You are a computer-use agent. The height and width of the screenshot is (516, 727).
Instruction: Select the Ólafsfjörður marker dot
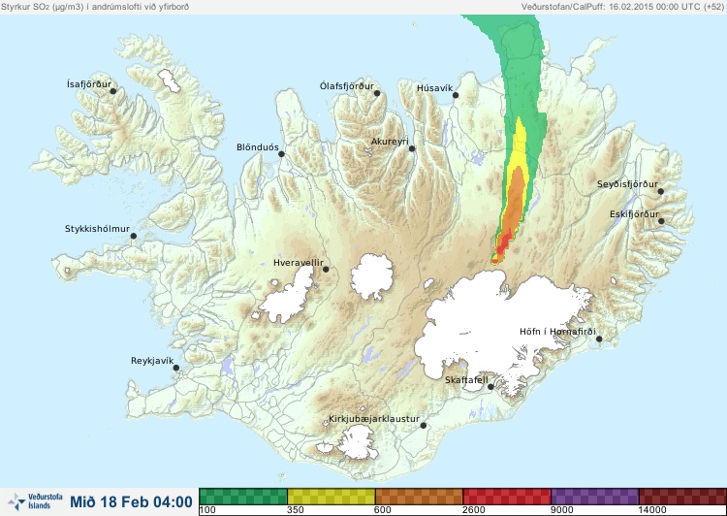point(377,93)
